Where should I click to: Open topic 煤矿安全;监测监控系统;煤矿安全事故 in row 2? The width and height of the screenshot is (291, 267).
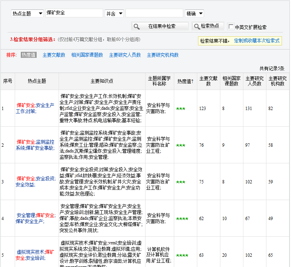pos(35,145)
